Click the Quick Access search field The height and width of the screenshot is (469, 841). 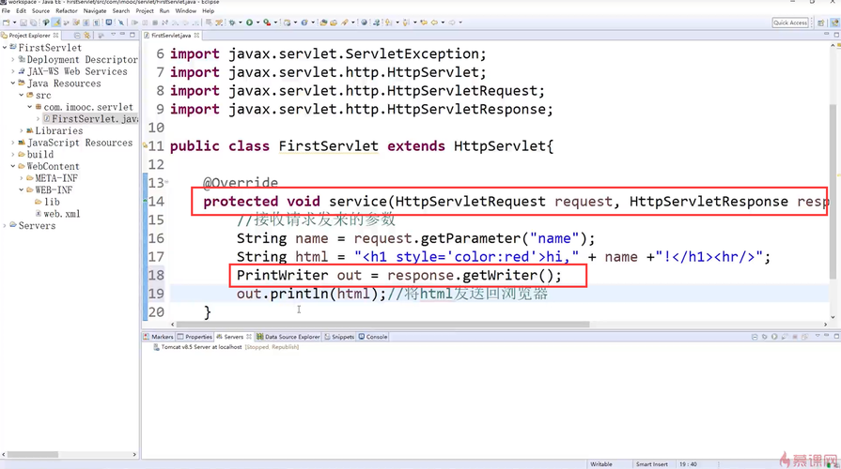(790, 23)
